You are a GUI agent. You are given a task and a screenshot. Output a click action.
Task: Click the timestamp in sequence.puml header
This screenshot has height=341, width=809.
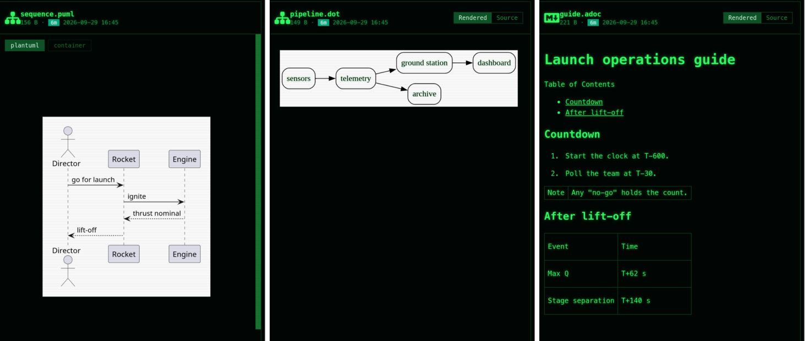click(x=91, y=23)
